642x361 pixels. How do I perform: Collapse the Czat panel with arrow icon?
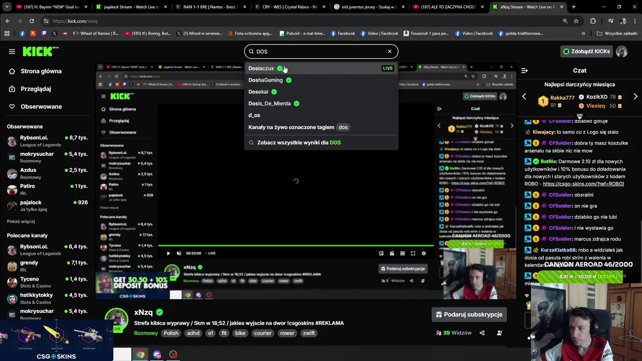click(x=524, y=71)
